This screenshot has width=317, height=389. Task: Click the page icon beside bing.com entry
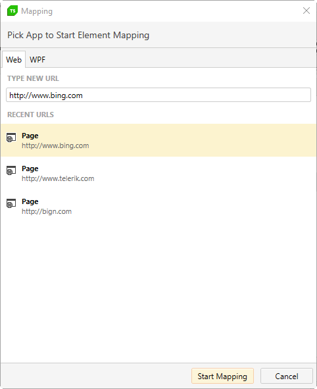(11, 138)
